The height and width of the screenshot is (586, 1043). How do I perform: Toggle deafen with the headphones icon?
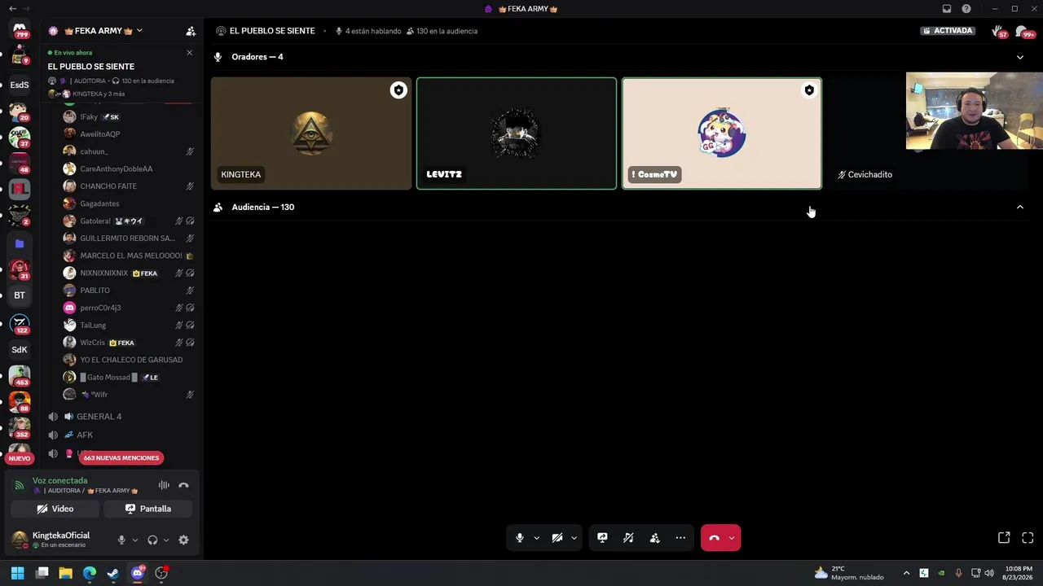tap(152, 540)
